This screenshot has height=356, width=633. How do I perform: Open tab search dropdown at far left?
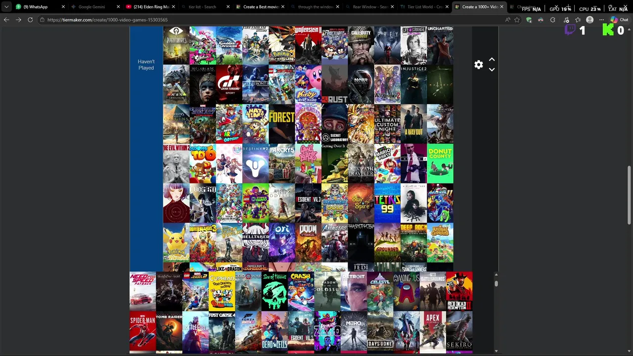(x=6, y=7)
